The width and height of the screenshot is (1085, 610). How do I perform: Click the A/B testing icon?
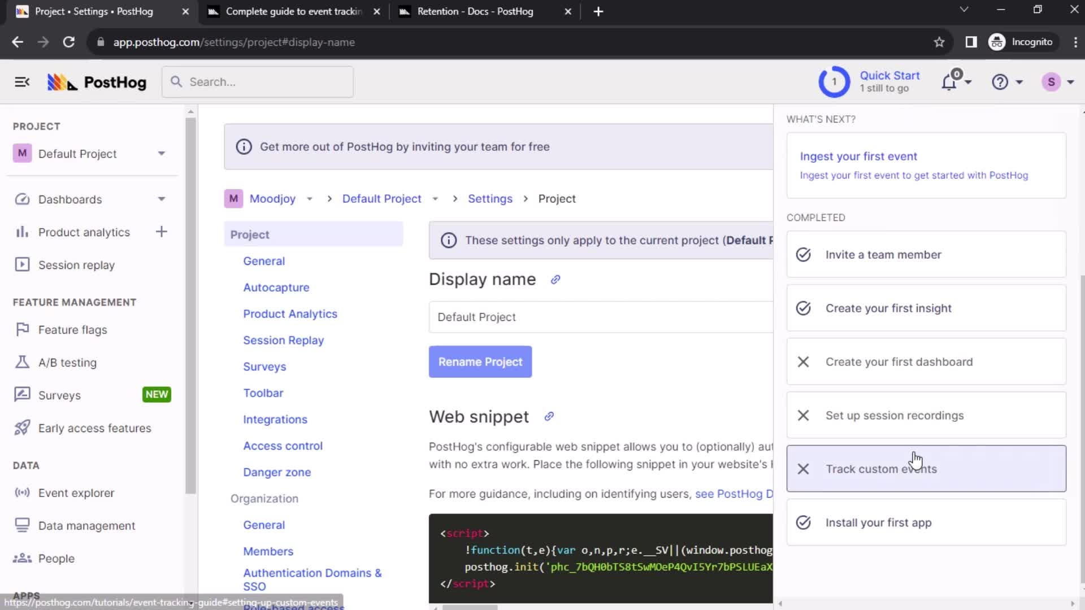(x=21, y=362)
